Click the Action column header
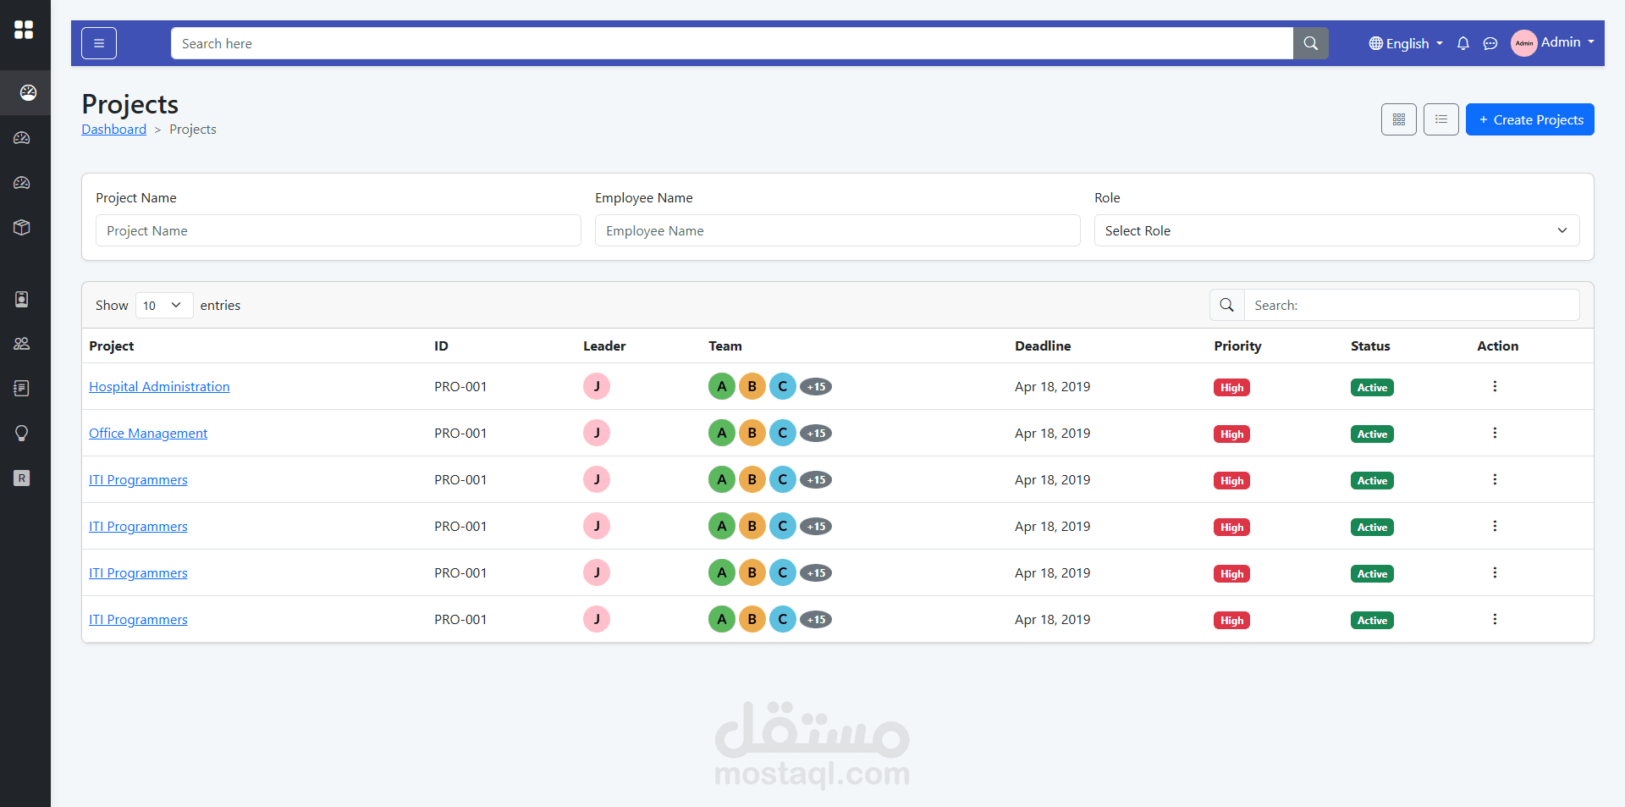Screen dimensions: 1625x807 (x=1497, y=345)
